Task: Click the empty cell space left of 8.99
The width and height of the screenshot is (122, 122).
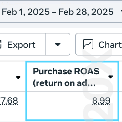Action: point(59,101)
